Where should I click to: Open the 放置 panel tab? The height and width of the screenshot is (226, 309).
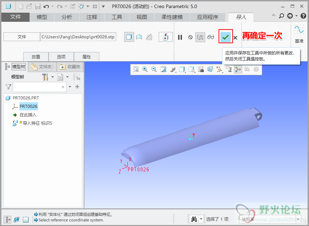[x=36, y=57]
